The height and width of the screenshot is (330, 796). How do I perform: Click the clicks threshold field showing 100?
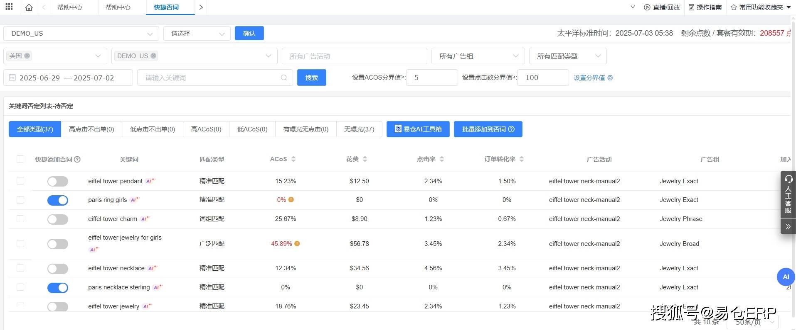point(543,78)
